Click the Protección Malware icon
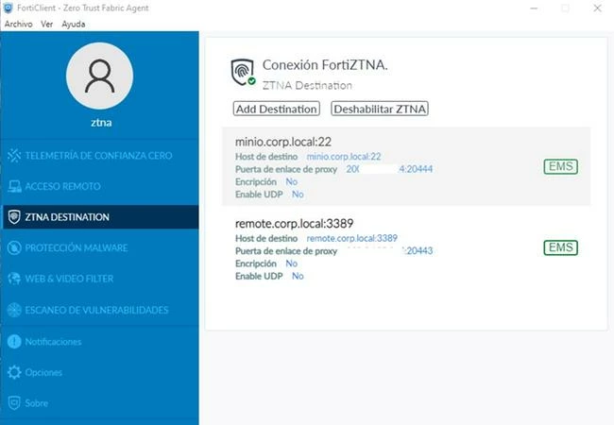This screenshot has height=425, width=614. pos(14,247)
